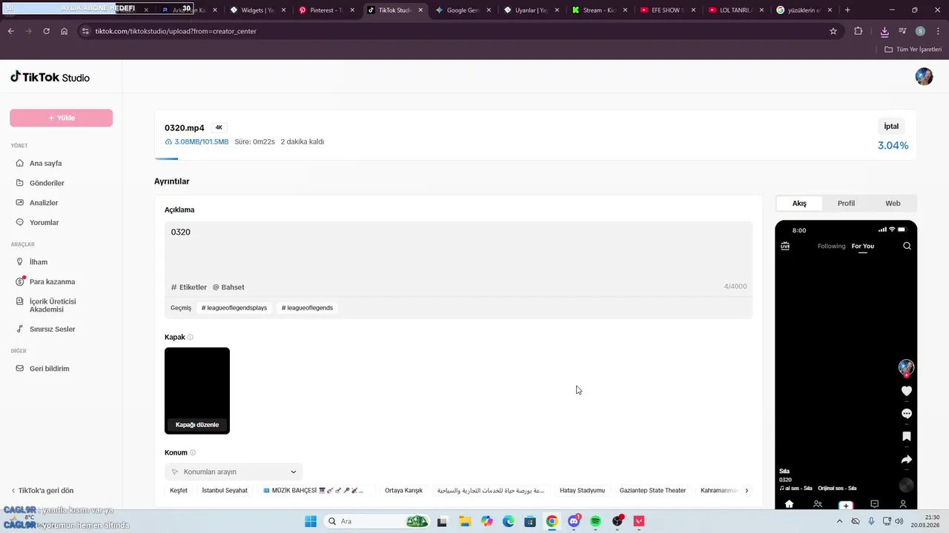Click the profile icon in preview bottom bar

click(x=903, y=504)
